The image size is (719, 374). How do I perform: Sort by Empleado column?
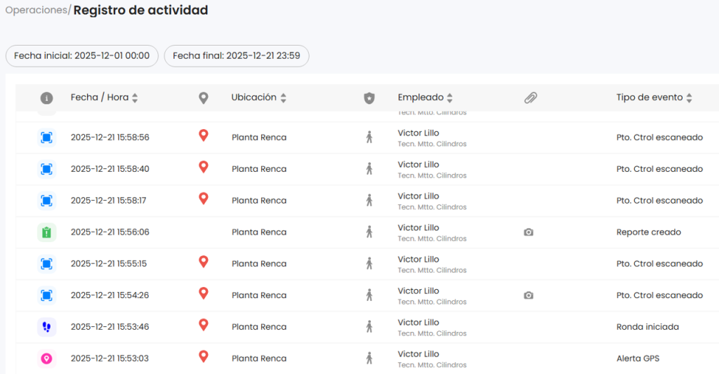click(x=450, y=98)
